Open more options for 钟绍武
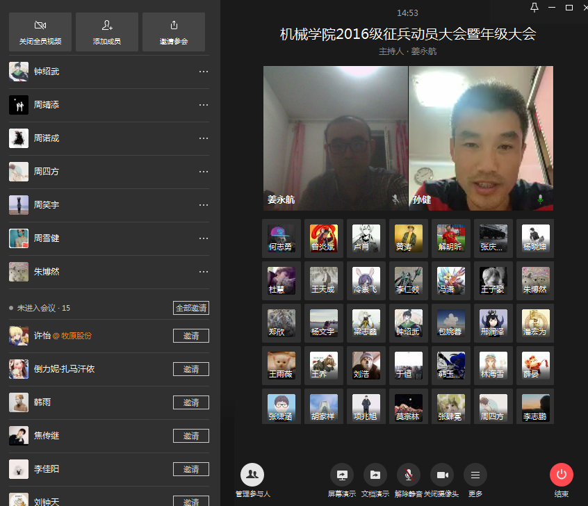588x506 pixels. point(204,72)
